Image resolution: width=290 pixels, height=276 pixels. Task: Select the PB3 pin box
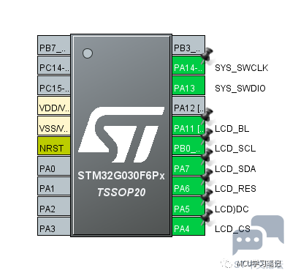click(188, 45)
